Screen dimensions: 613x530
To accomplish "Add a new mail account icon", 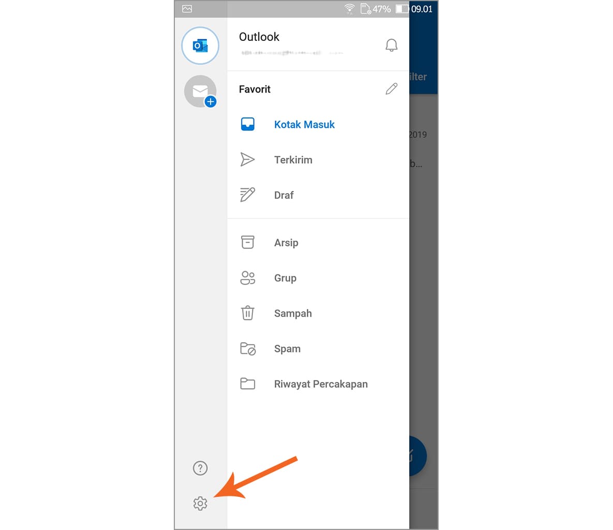I will click(200, 91).
